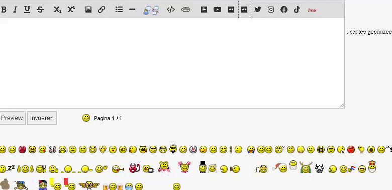Insert the white-bearded old smiley
The height and width of the screenshot is (190, 392).
pyautogui.click(x=293, y=165)
